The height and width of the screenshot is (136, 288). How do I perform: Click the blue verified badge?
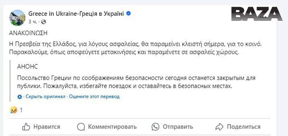(128, 14)
